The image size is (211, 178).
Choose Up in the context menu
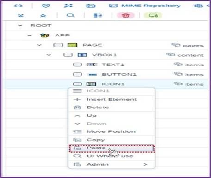coord(112,116)
